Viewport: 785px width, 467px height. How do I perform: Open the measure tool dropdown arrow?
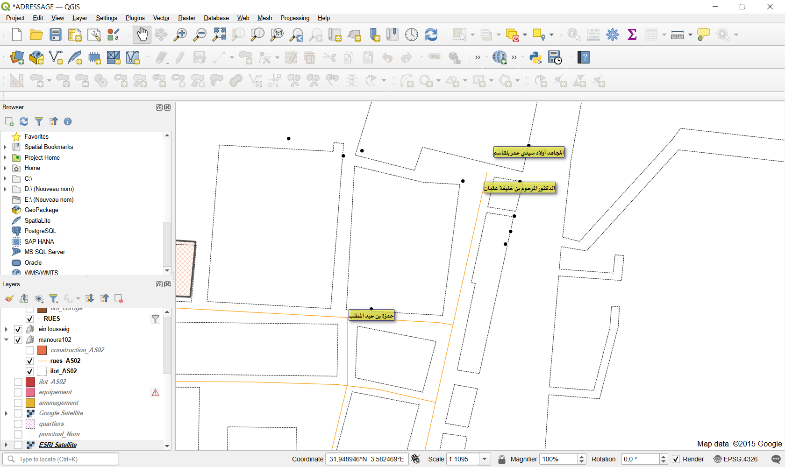click(690, 35)
